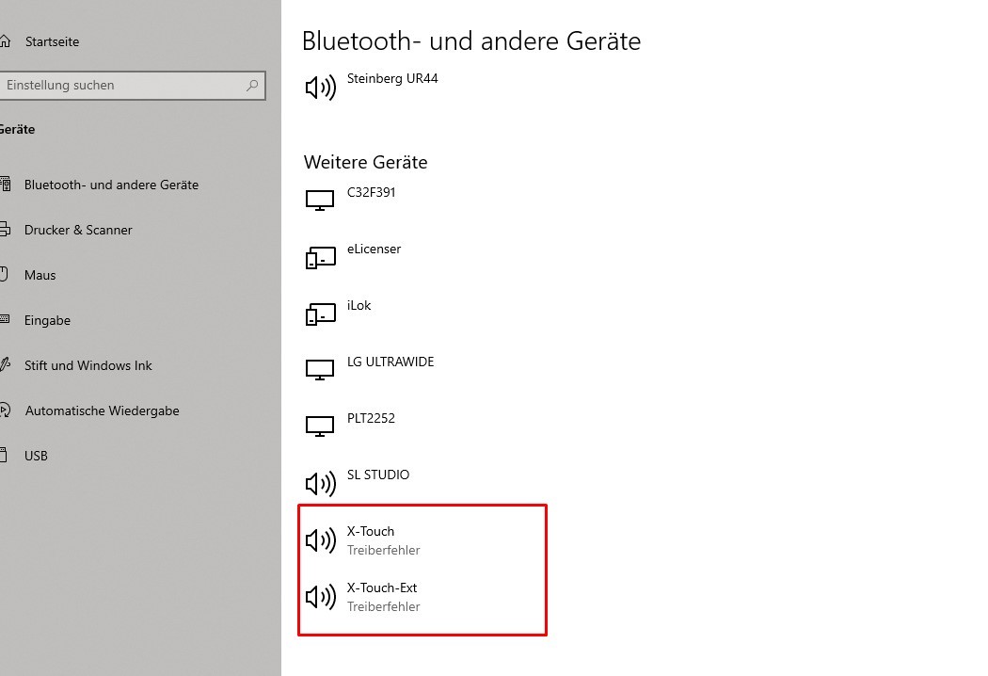Click the Bluetooth- und andere Geräte page title
The width and height of the screenshot is (988, 676).
471,41
